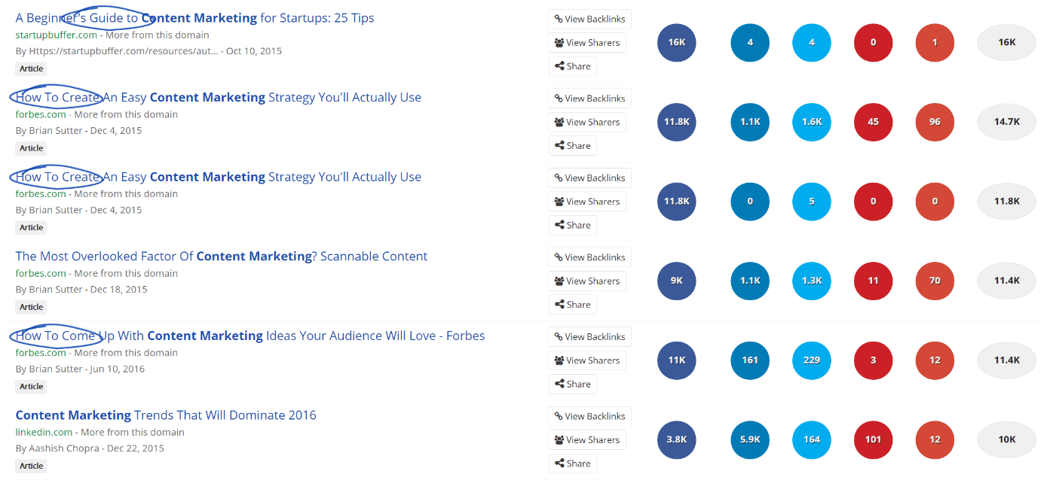Open 'The Most Overlooked Factor Of Content Marketing' article
The width and height of the screenshot is (1044, 480).
coord(222,257)
